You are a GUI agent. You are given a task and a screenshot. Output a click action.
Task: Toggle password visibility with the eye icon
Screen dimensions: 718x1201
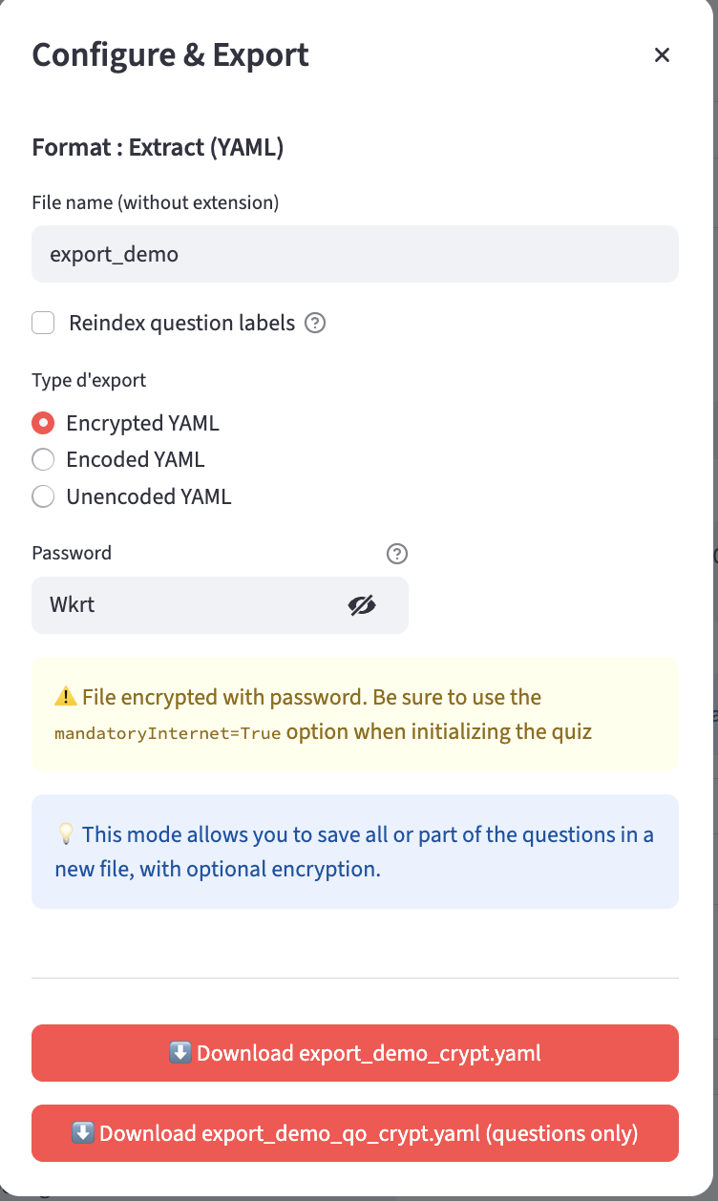(x=362, y=604)
